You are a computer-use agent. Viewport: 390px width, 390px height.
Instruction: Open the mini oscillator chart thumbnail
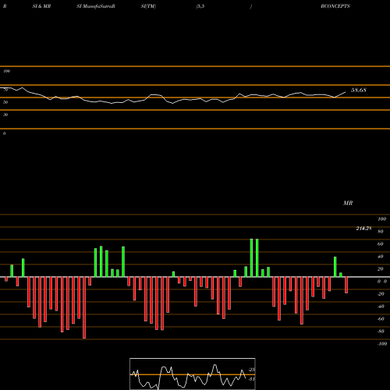193,374
